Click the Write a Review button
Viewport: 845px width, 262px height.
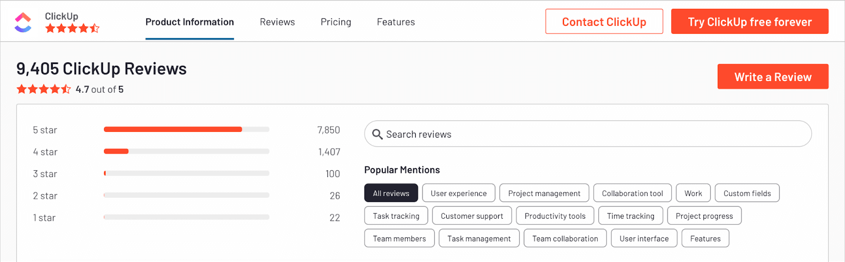[x=773, y=77]
